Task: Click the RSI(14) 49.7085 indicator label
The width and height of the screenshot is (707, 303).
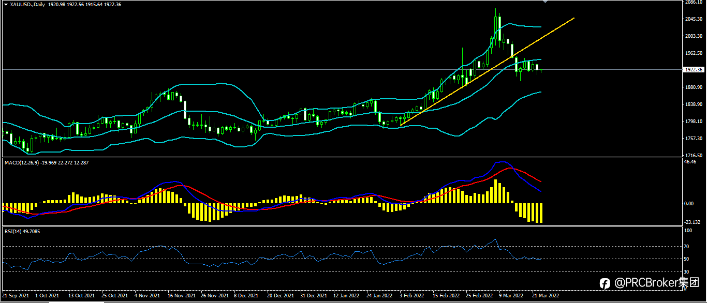Action: tap(22, 231)
